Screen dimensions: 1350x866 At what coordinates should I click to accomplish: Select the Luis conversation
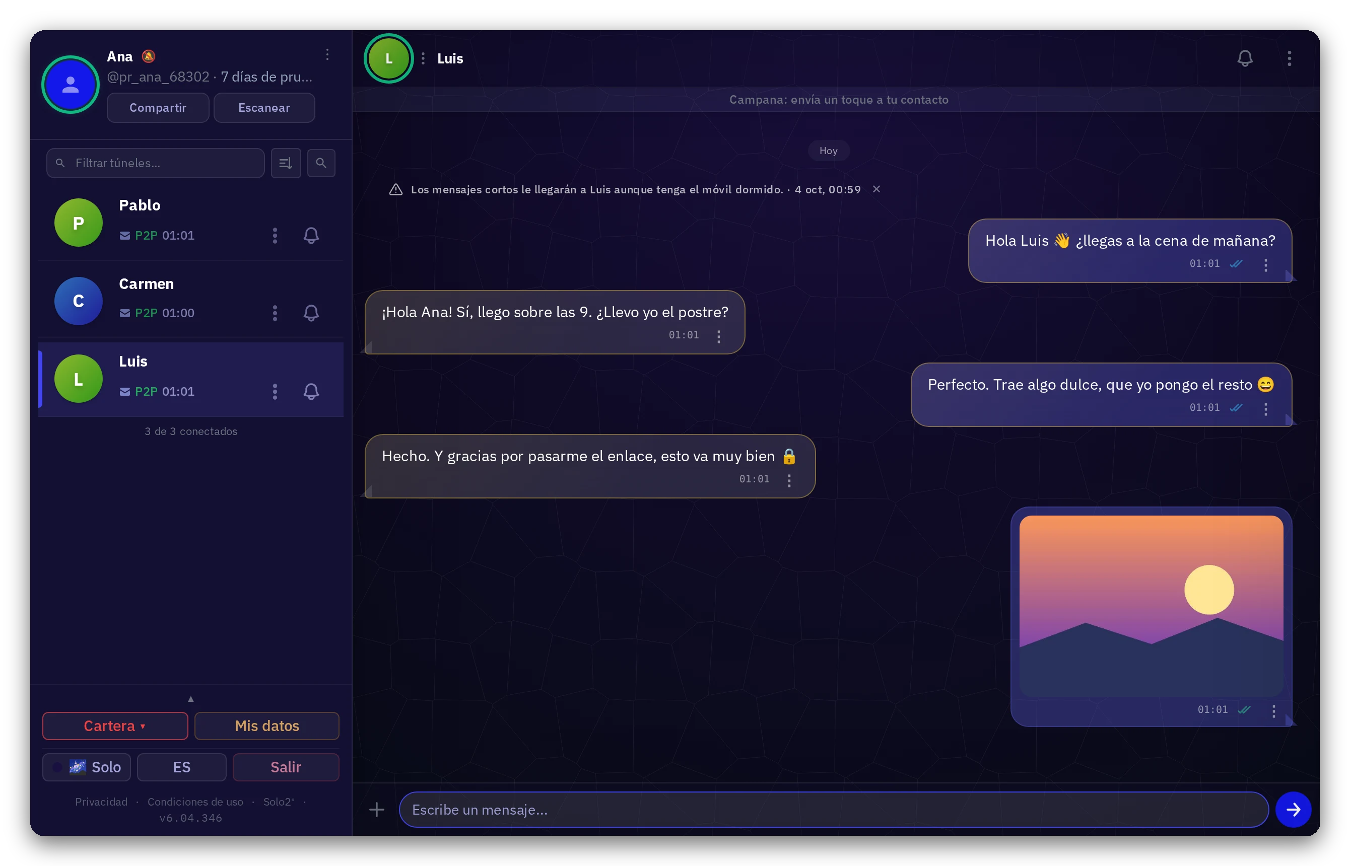coord(191,379)
